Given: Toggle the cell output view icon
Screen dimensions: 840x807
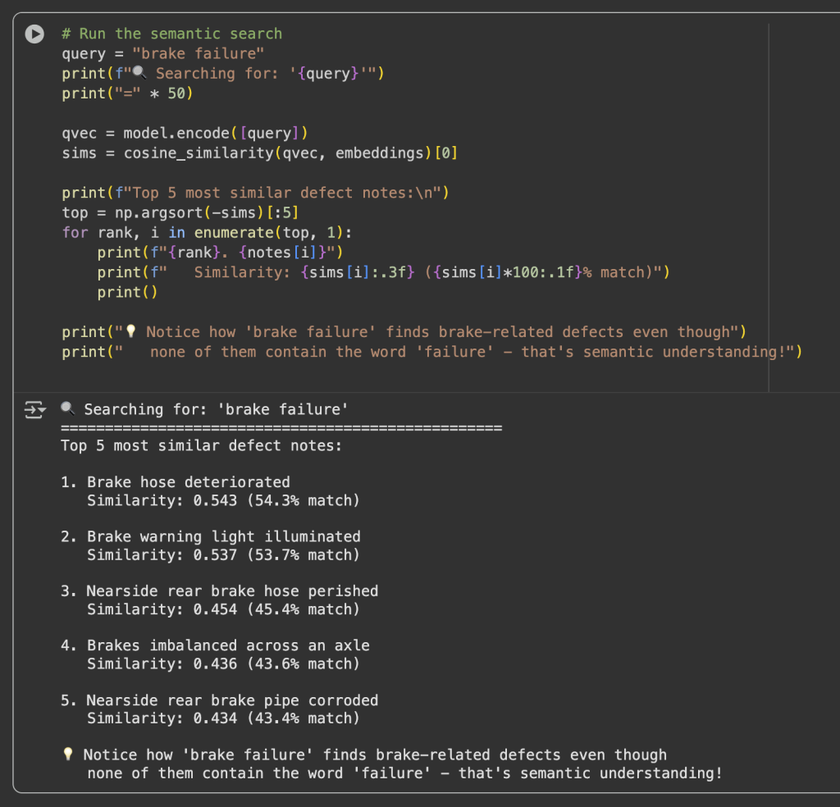Looking at the screenshot, I should click(34, 410).
